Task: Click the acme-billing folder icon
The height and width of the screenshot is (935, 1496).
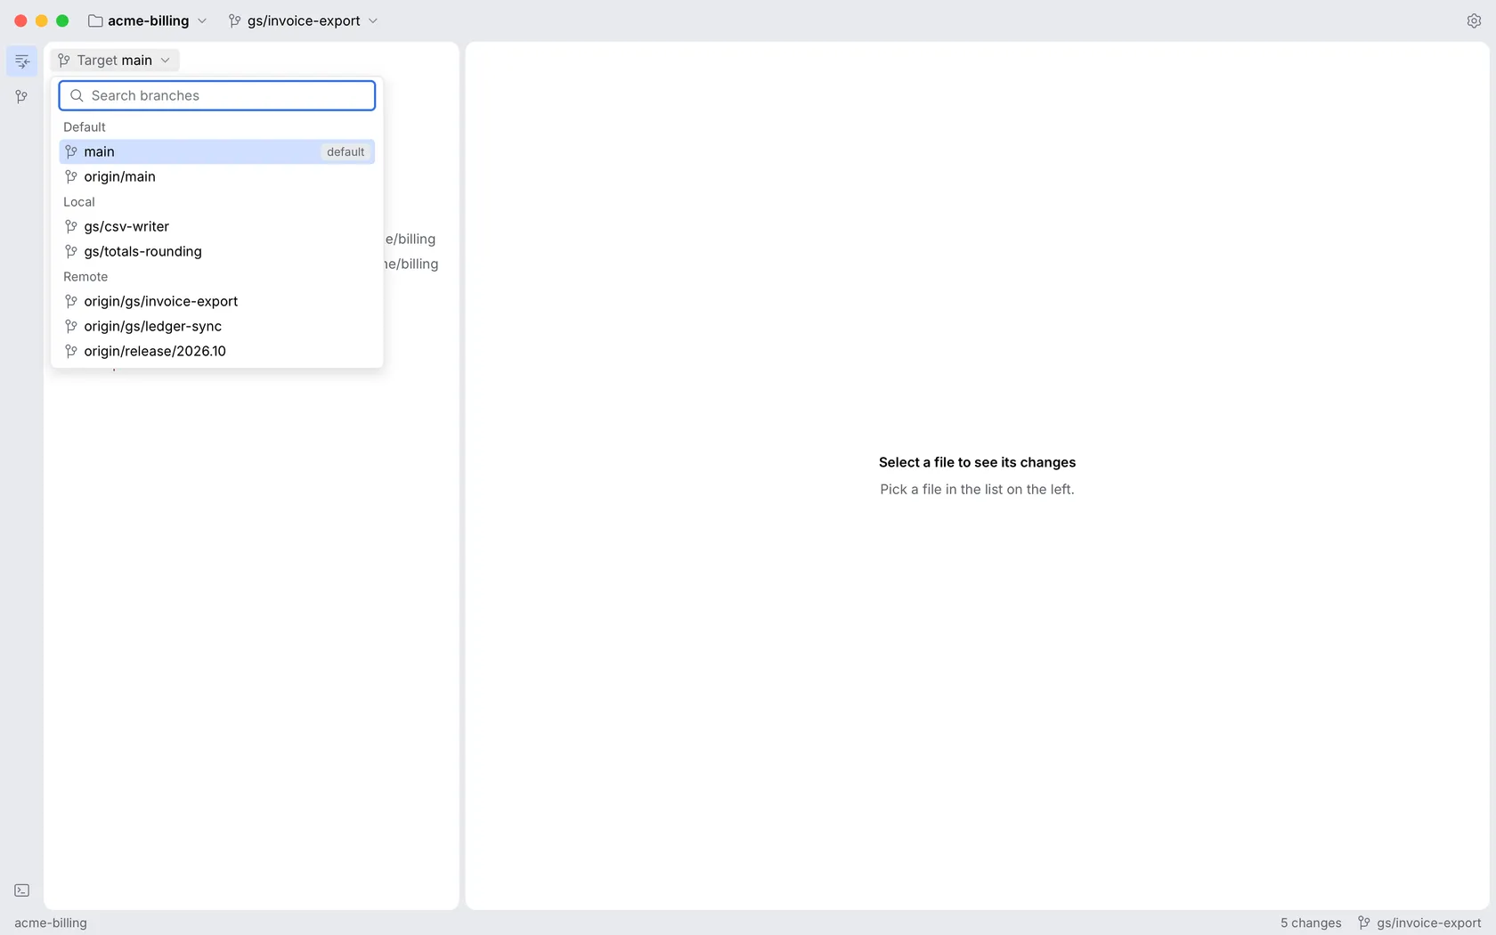Action: (x=95, y=20)
